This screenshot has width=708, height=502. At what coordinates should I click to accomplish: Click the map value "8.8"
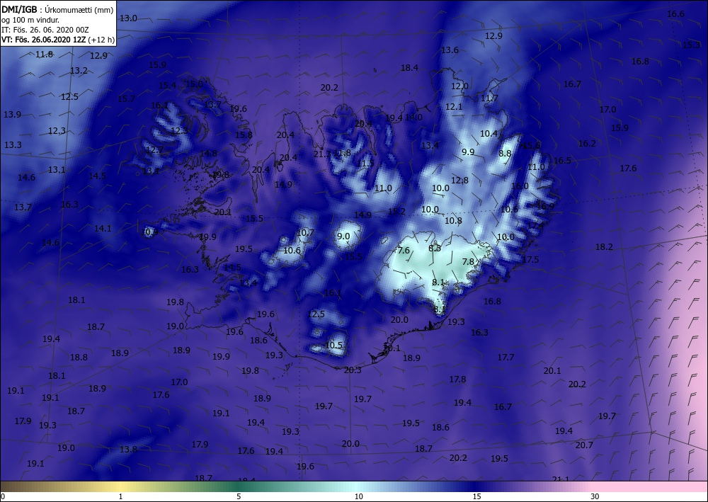505,153
